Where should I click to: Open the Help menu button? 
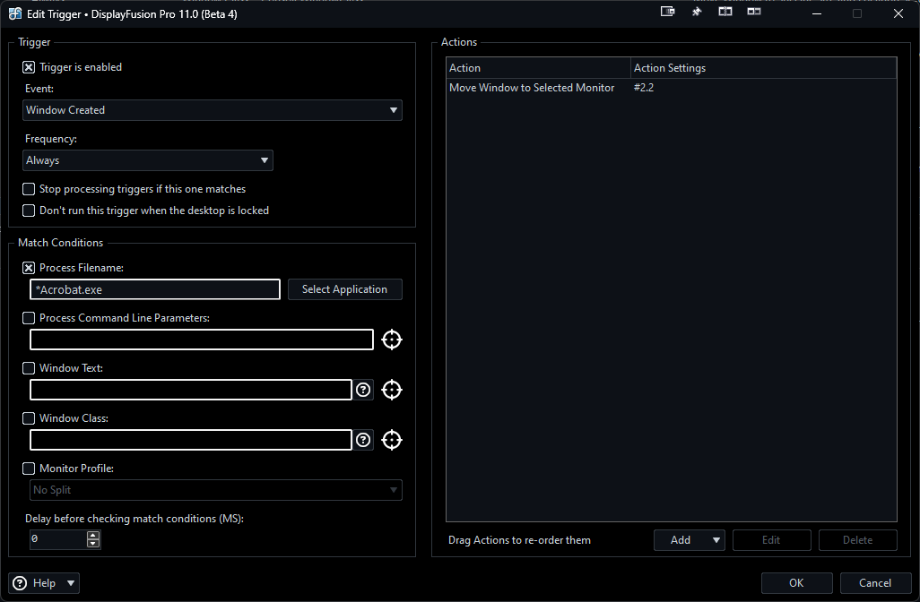tap(44, 583)
